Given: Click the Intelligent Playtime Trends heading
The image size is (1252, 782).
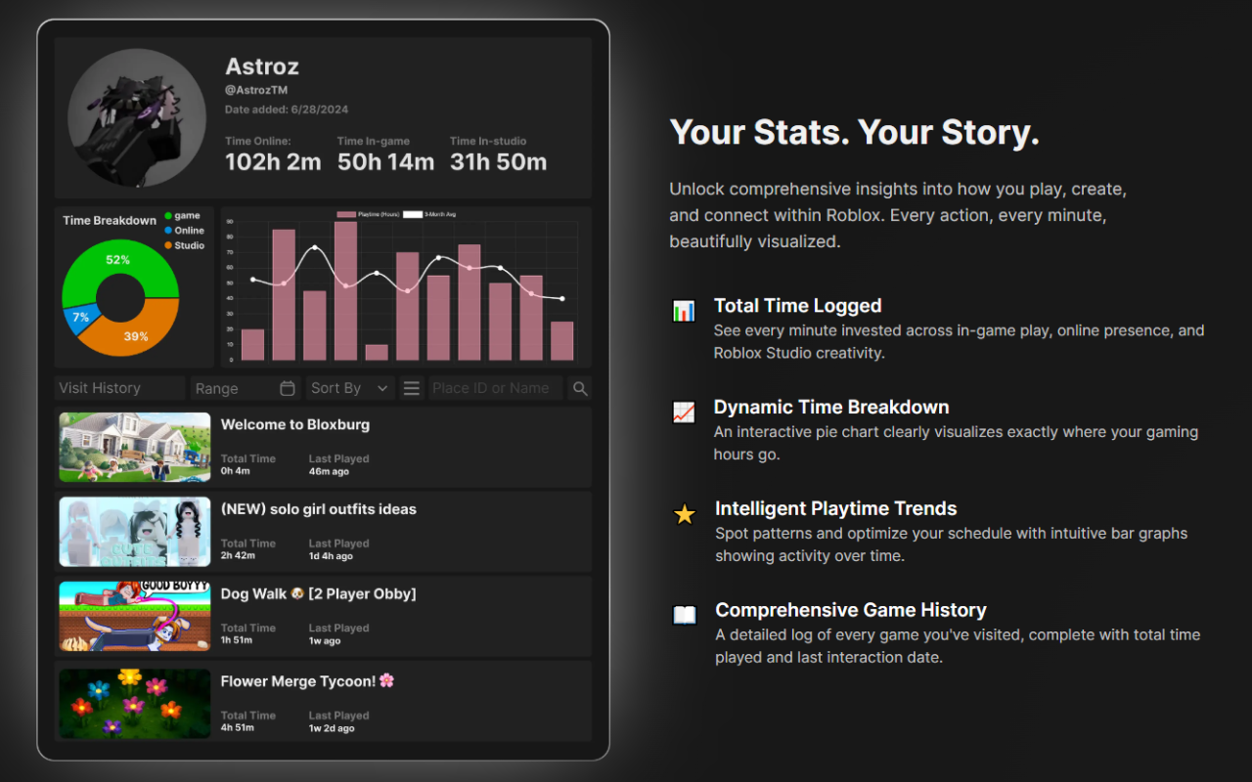Looking at the screenshot, I should click(836, 508).
